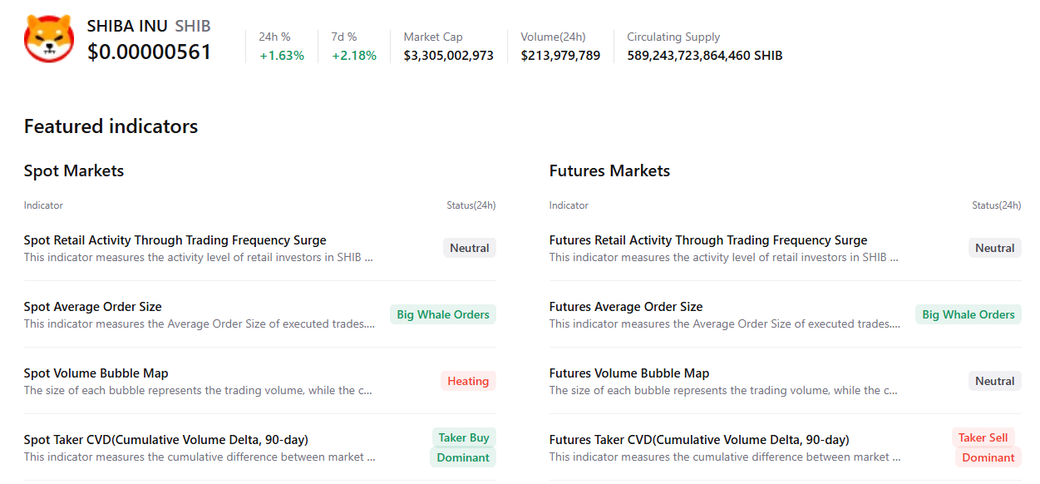This screenshot has width=1040, height=484.
Task: Open the Spot Average Order Size indicator
Action: [x=93, y=307]
